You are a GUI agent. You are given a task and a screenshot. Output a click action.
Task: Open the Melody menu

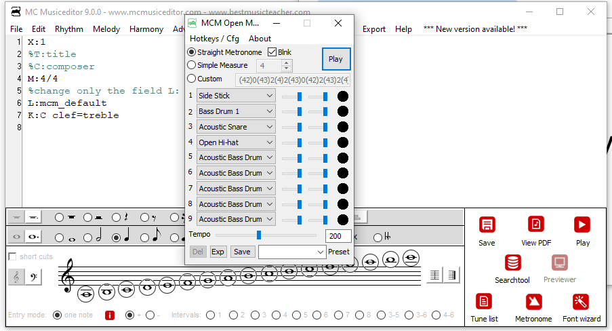tap(106, 29)
